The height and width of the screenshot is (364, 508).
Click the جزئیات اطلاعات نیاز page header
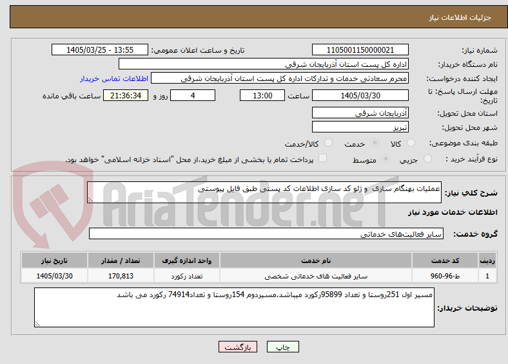tap(460, 17)
